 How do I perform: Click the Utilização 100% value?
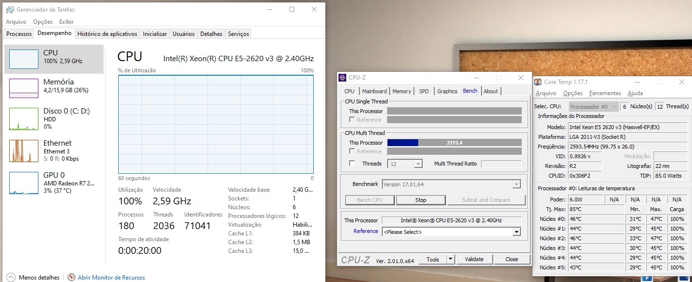pos(130,201)
